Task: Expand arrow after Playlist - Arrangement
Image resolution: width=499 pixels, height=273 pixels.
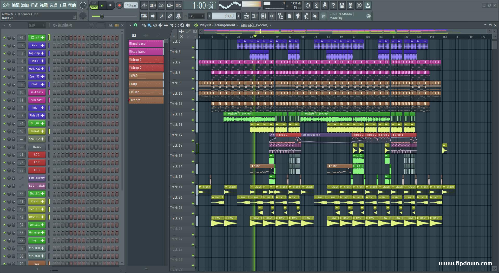Action: tap(237, 25)
